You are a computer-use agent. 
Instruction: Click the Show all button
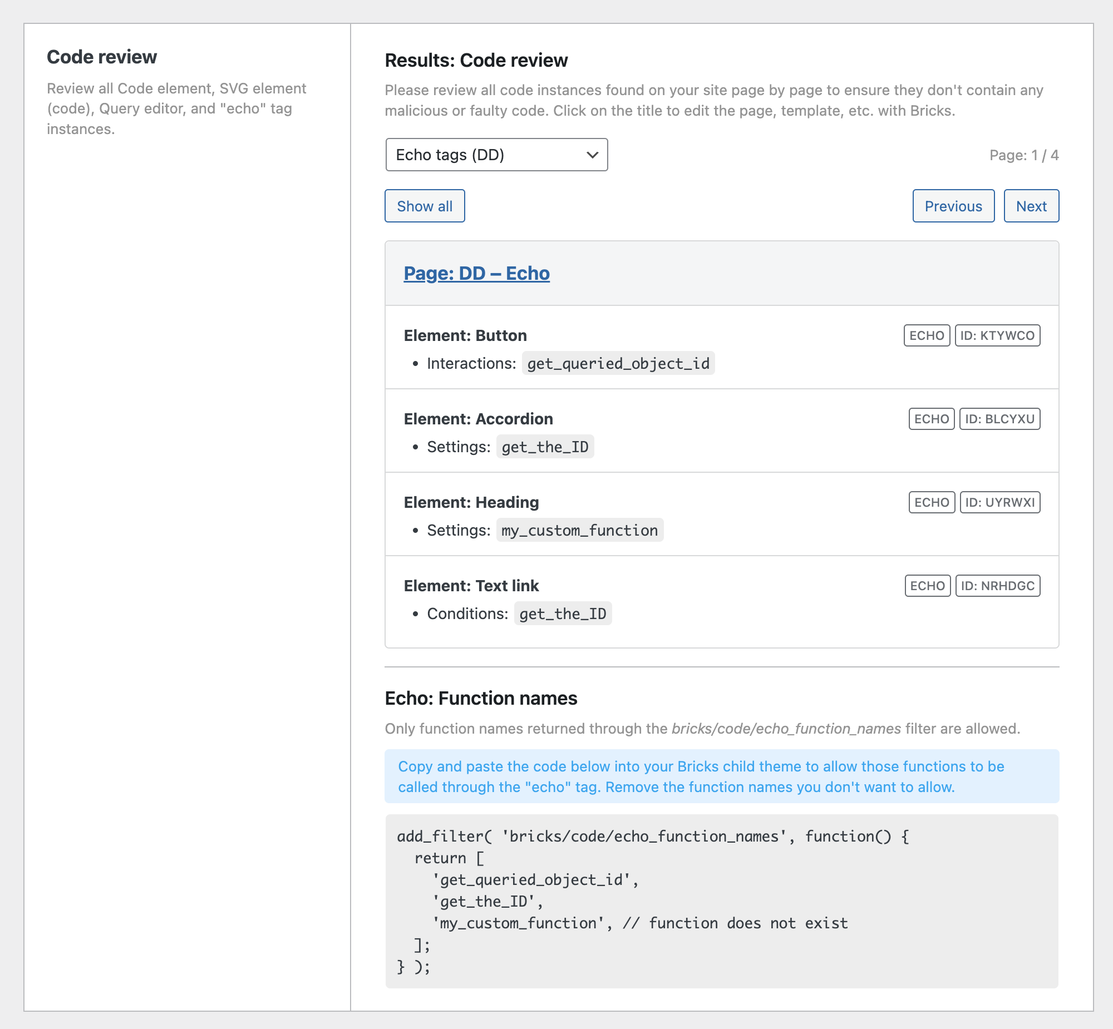pyautogui.click(x=425, y=206)
